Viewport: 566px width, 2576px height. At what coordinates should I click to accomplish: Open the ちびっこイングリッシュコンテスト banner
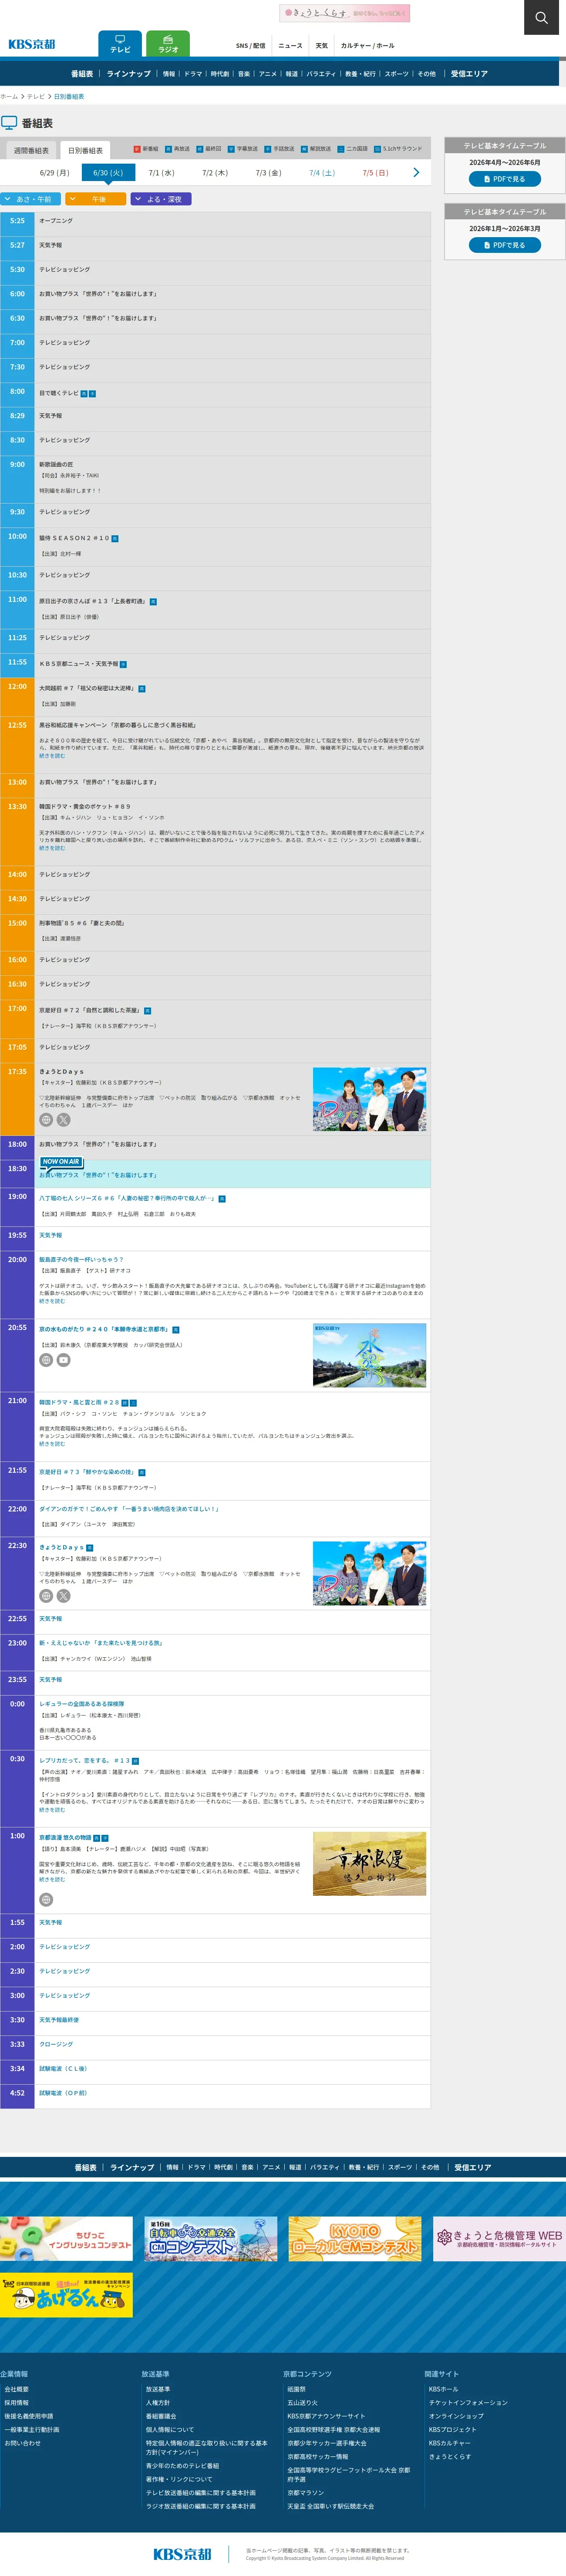[66, 2239]
